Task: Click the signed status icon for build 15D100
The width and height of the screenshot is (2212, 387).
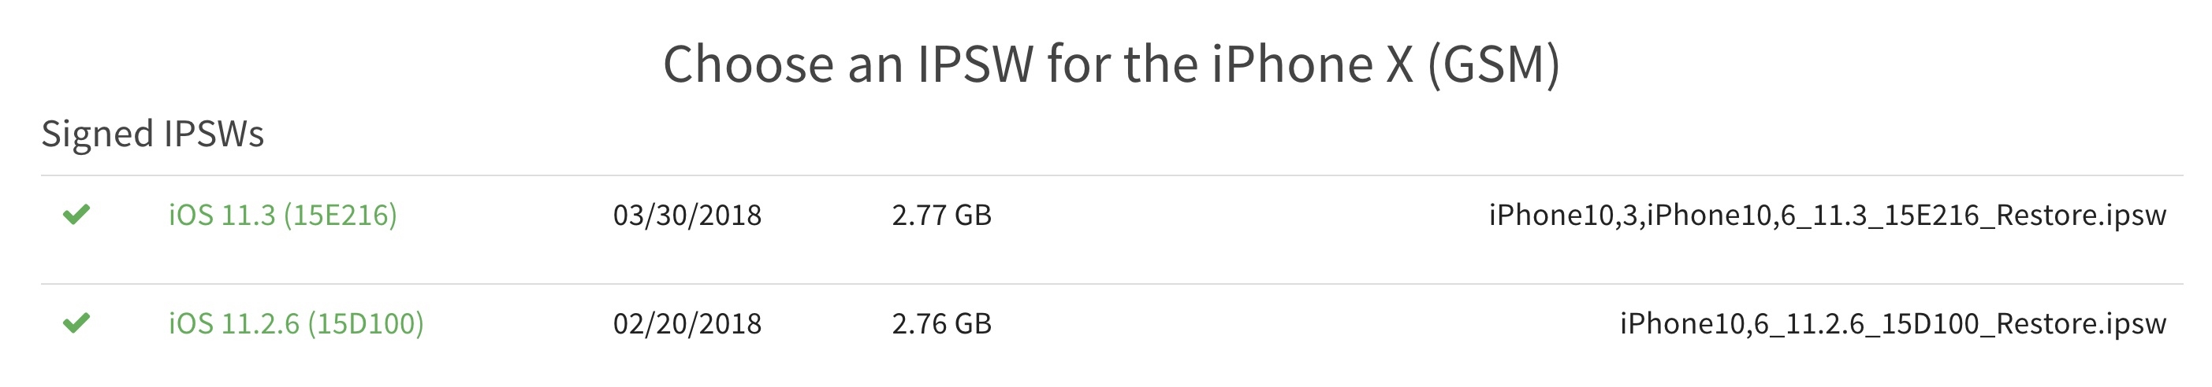Action: tap(76, 322)
